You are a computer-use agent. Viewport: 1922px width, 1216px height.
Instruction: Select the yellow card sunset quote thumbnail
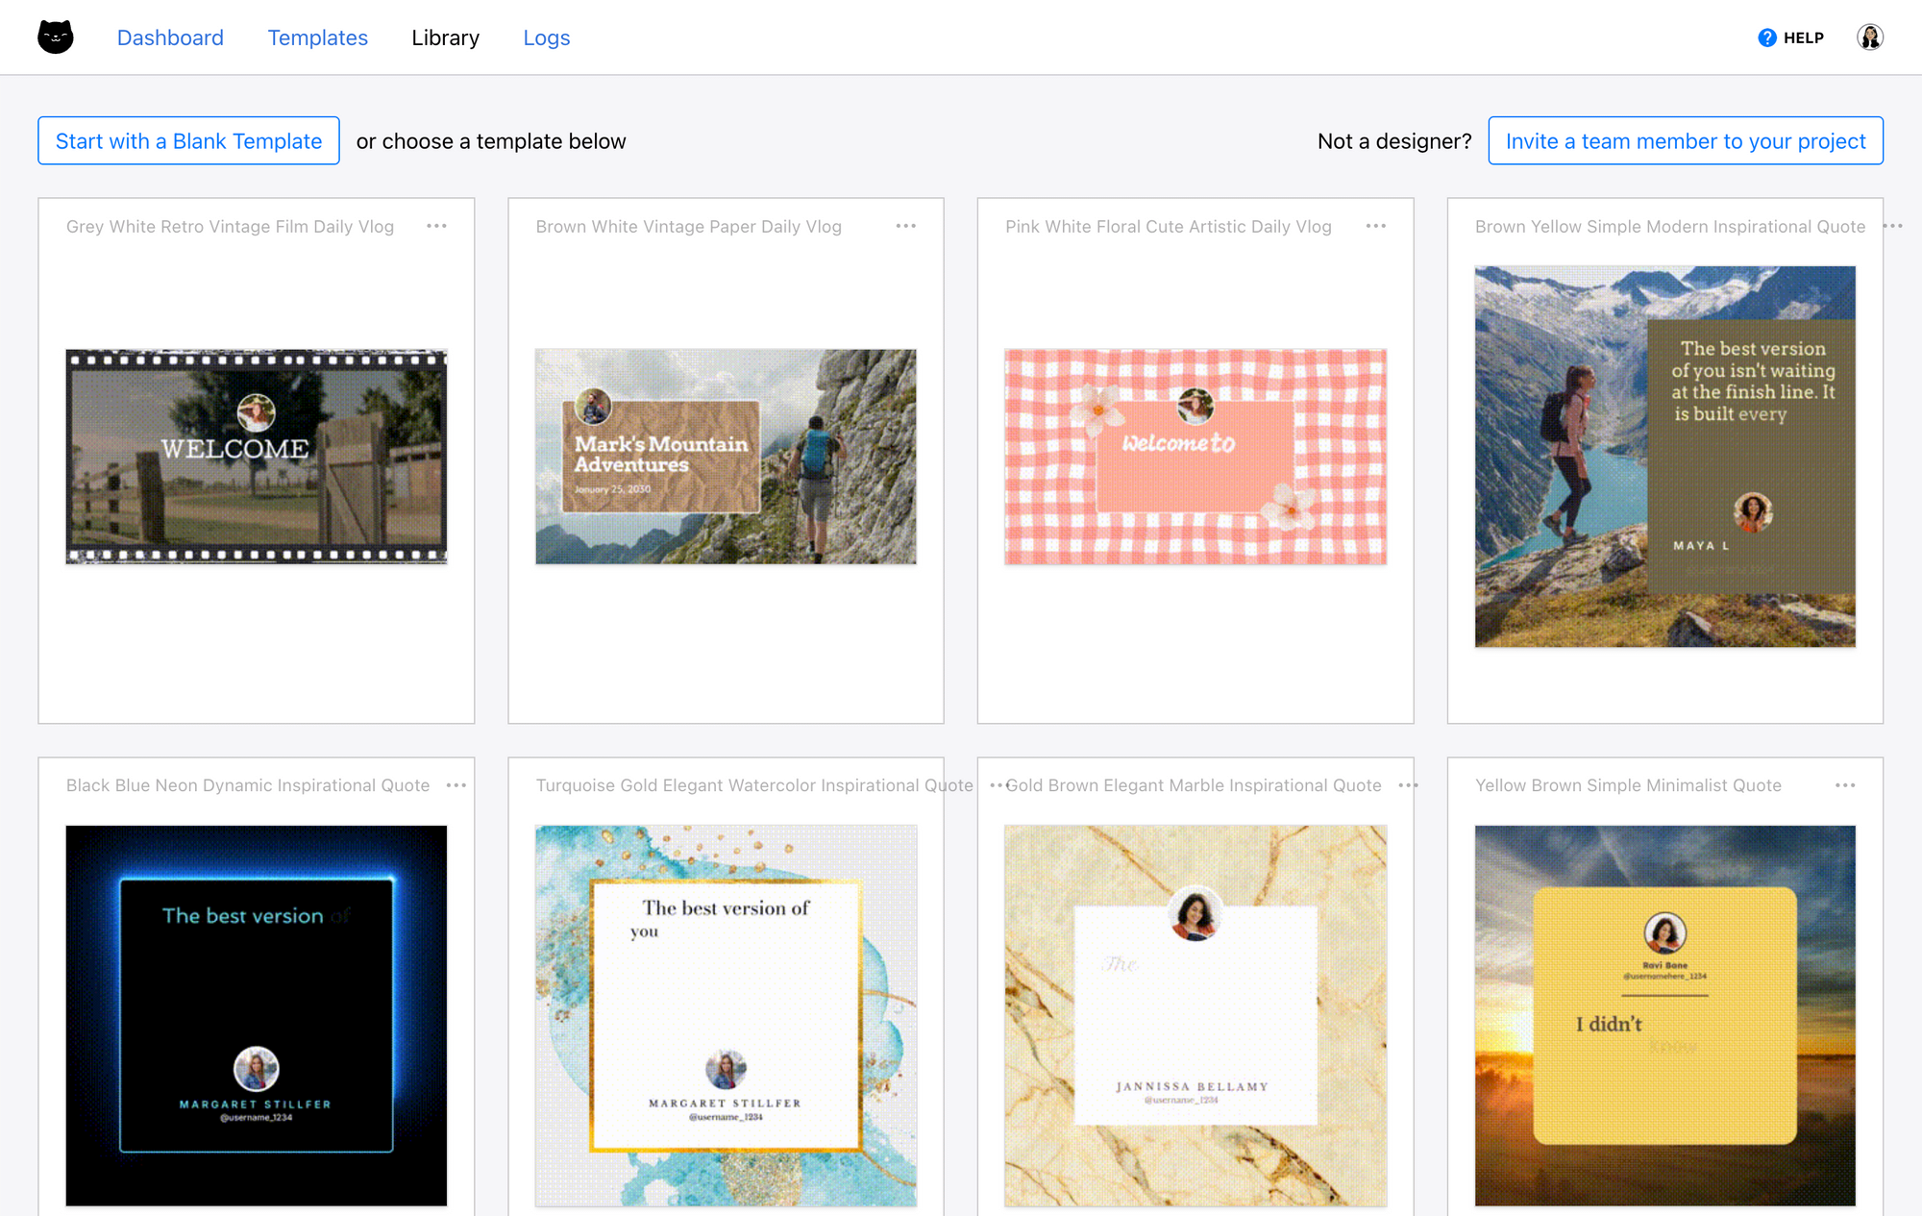pyautogui.click(x=1664, y=1015)
